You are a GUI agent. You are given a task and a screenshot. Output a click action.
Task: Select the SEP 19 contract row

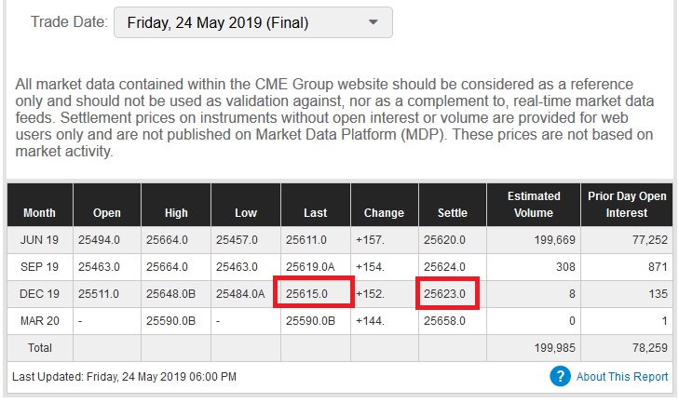[x=40, y=266]
